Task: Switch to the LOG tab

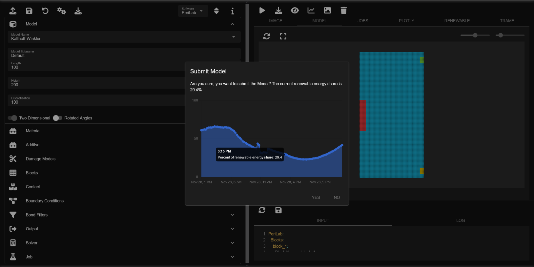Action: 460,220
